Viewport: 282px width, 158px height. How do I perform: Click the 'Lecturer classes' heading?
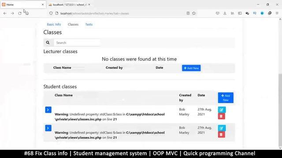(60, 52)
